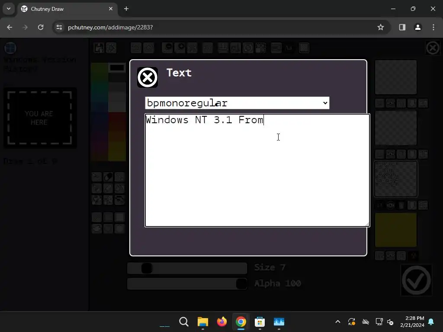Open the bpmonoregular font dropdown
Image resolution: width=443 pixels, height=332 pixels.
237,103
